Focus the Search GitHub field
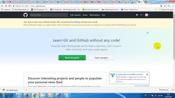The image size is (175, 98). coord(49,15)
